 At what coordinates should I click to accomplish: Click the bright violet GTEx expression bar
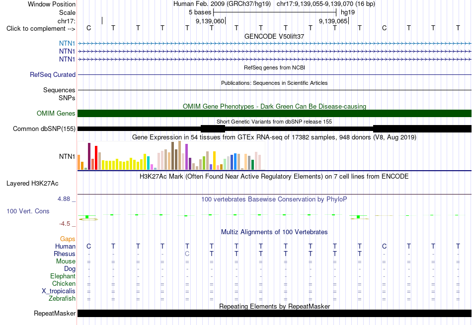[x=187, y=157]
